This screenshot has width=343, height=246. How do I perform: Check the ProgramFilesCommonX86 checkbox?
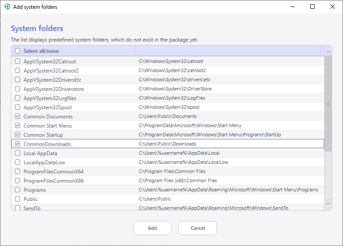click(x=17, y=180)
